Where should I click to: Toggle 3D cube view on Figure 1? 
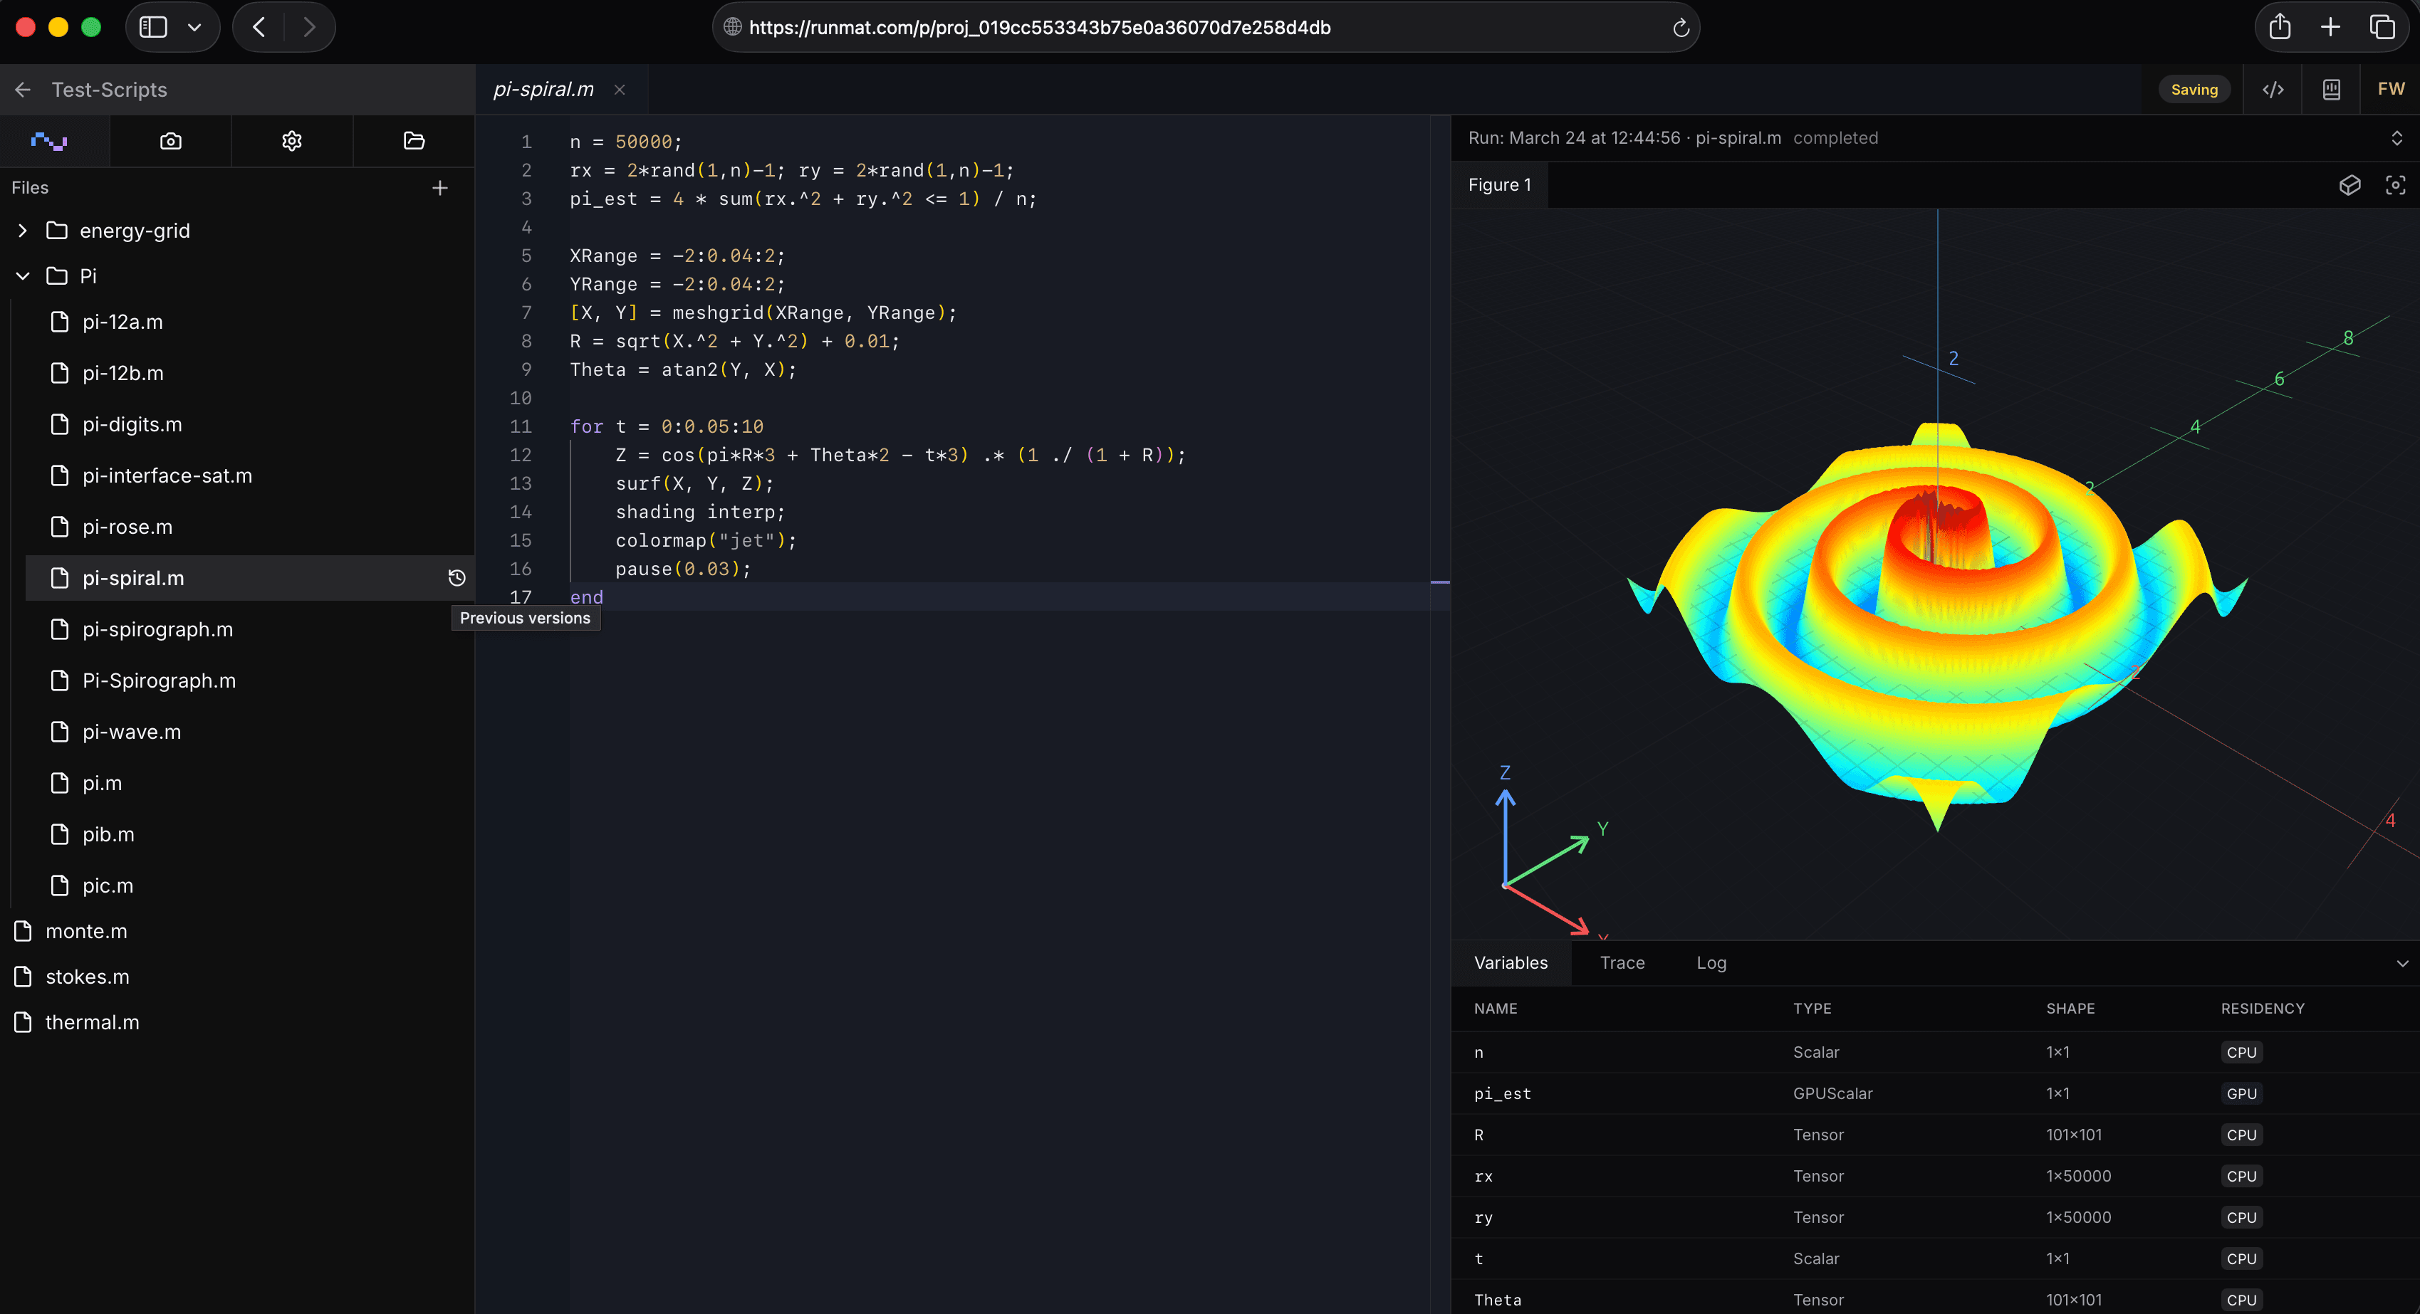click(2350, 185)
